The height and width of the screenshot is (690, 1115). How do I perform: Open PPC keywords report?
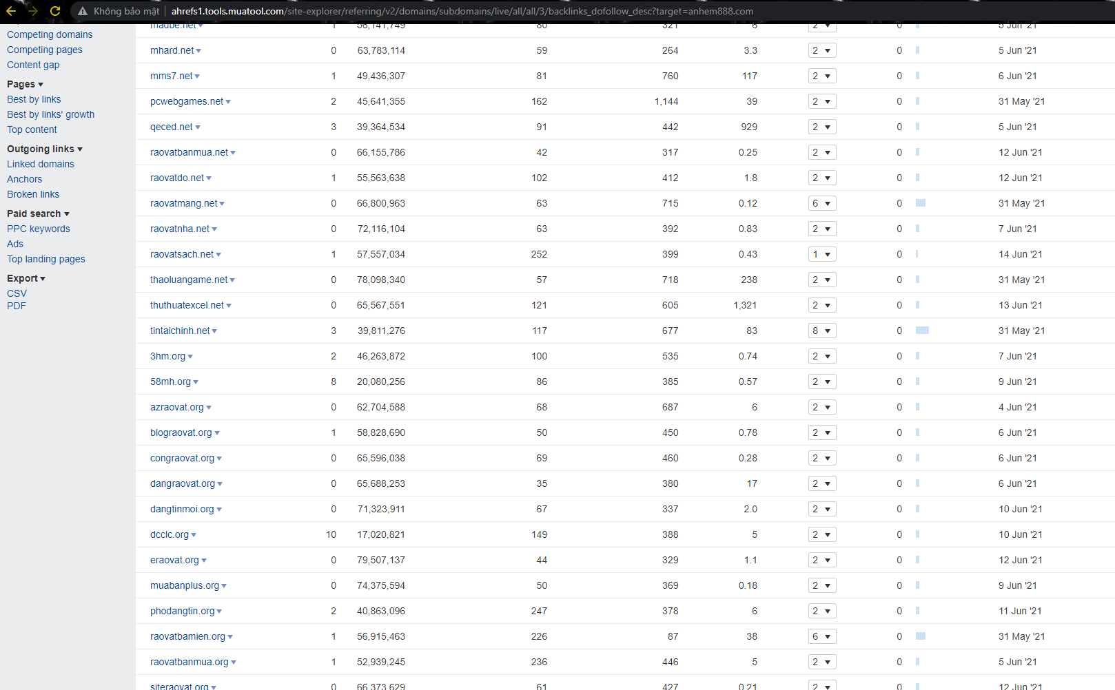[x=39, y=229]
